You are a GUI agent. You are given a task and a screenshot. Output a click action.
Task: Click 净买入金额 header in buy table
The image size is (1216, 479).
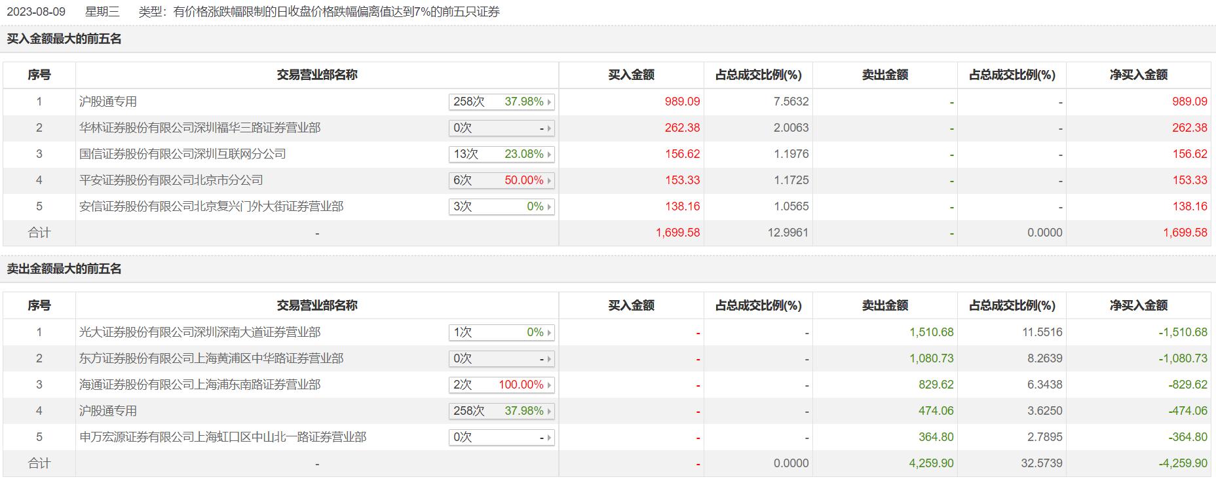(x=1139, y=75)
